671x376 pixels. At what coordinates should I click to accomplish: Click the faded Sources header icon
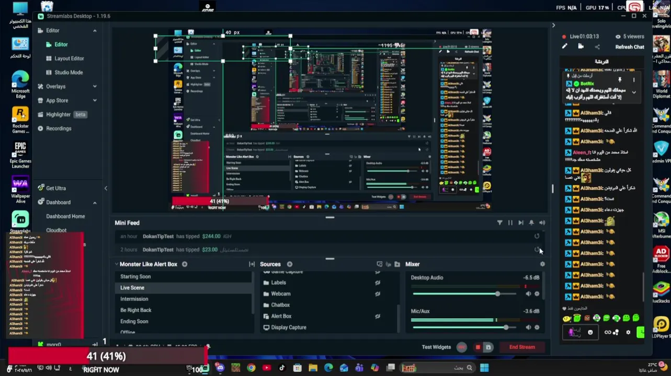[x=388, y=264]
